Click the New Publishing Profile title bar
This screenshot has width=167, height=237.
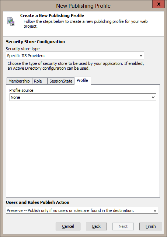click(83, 6)
